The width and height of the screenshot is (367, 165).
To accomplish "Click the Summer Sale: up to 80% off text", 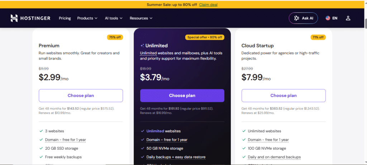I will tap(172, 5).
